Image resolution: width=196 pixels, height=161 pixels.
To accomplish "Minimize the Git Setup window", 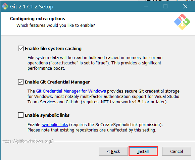I will pos(146,6).
